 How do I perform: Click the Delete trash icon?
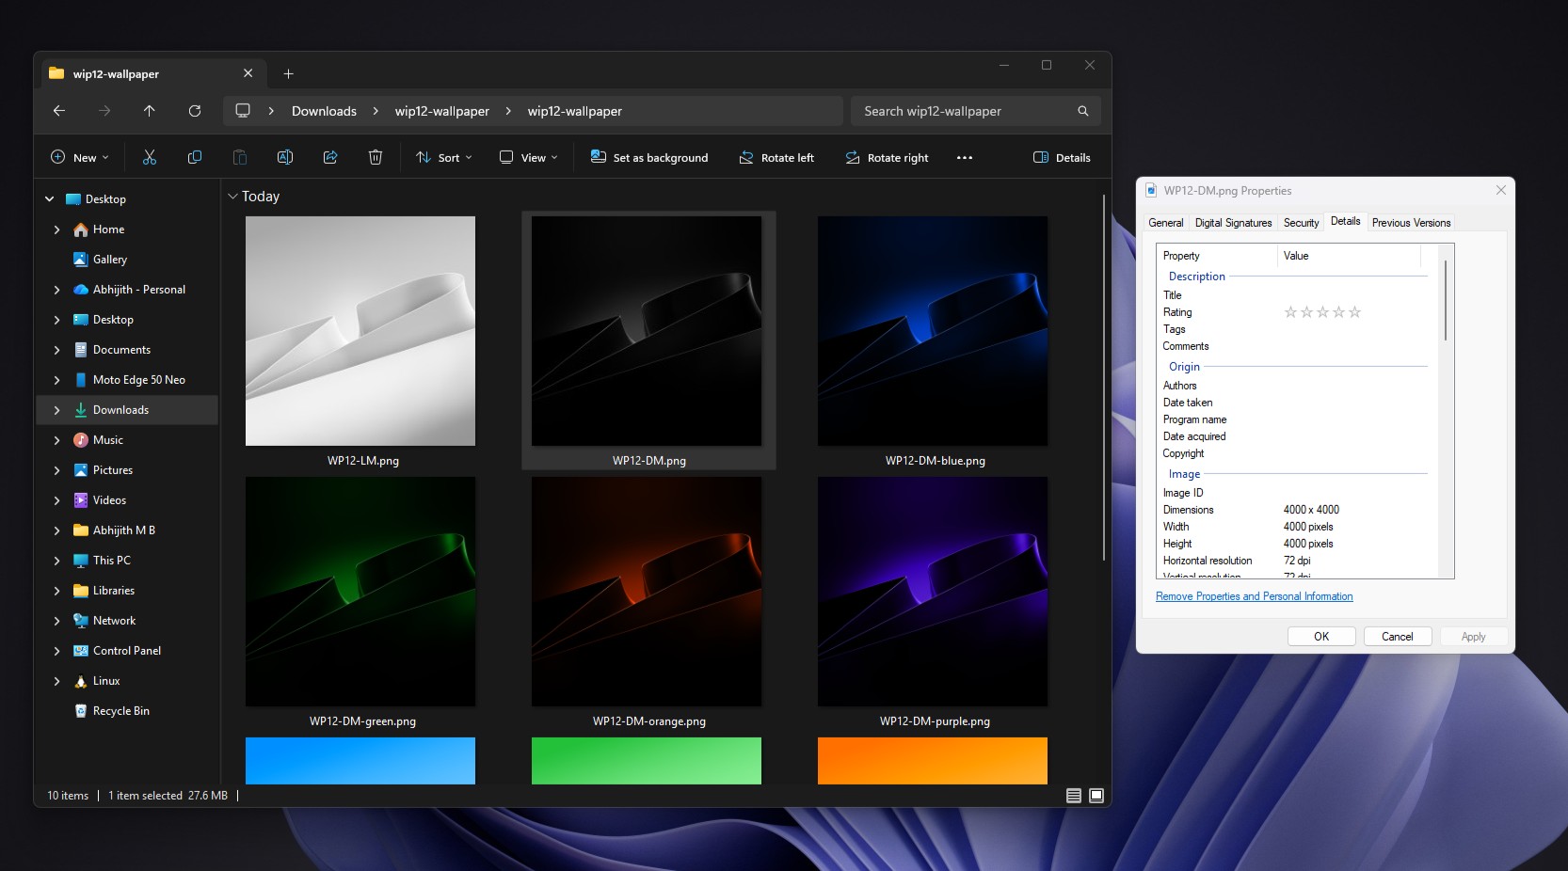376,157
